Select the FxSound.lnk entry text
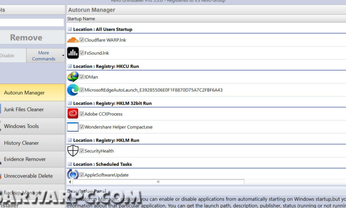The width and height of the screenshot is (346, 208). click(x=97, y=53)
